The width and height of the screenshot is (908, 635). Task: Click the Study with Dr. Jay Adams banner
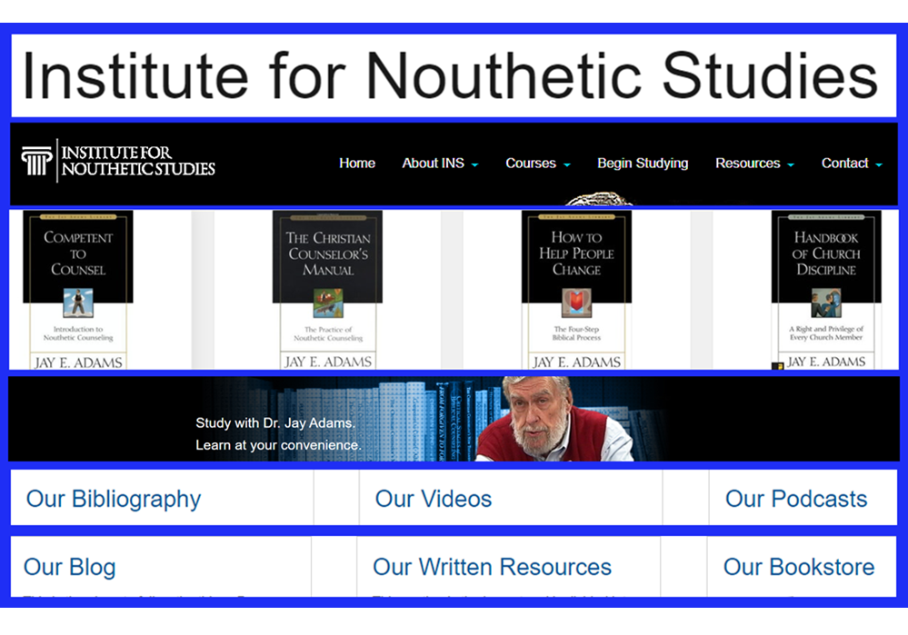click(454, 419)
